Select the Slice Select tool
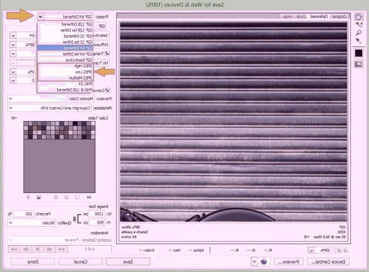Viewport: 369px width, 272px height. (358, 25)
